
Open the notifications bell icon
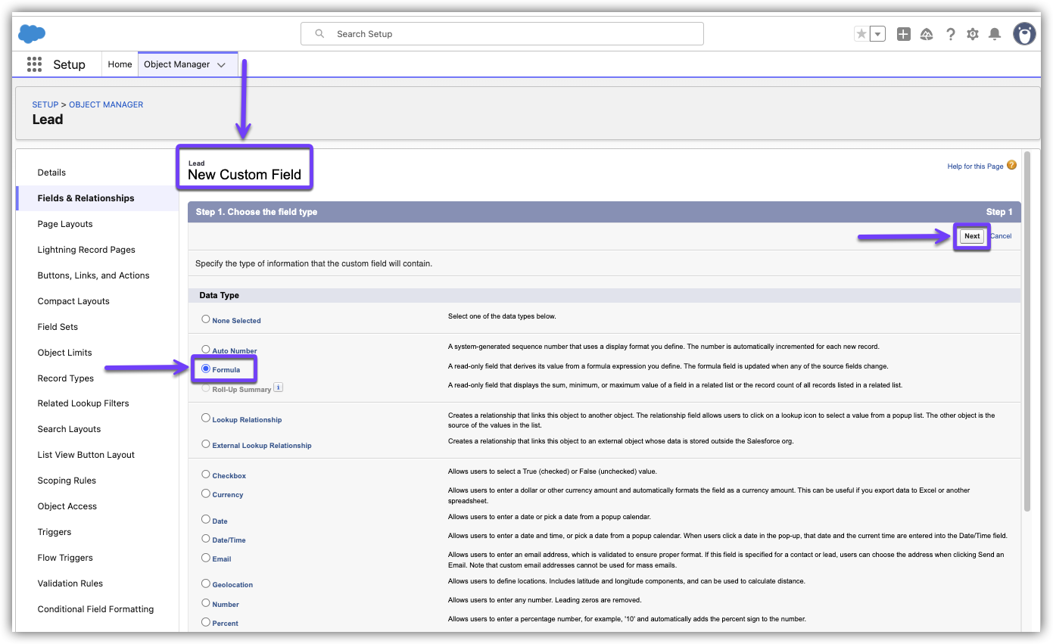coord(995,34)
